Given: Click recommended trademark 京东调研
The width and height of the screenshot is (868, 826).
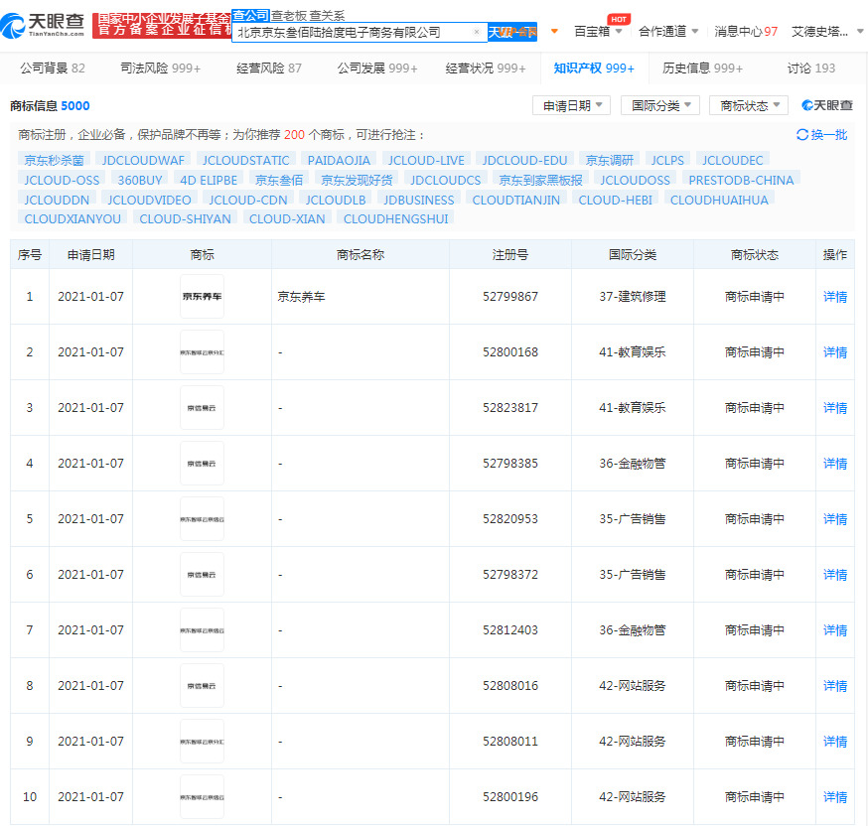Looking at the screenshot, I should pyautogui.click(x=610, y=160).
